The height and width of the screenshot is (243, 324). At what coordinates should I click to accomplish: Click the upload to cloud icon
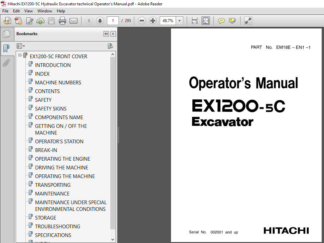(40, 21)
